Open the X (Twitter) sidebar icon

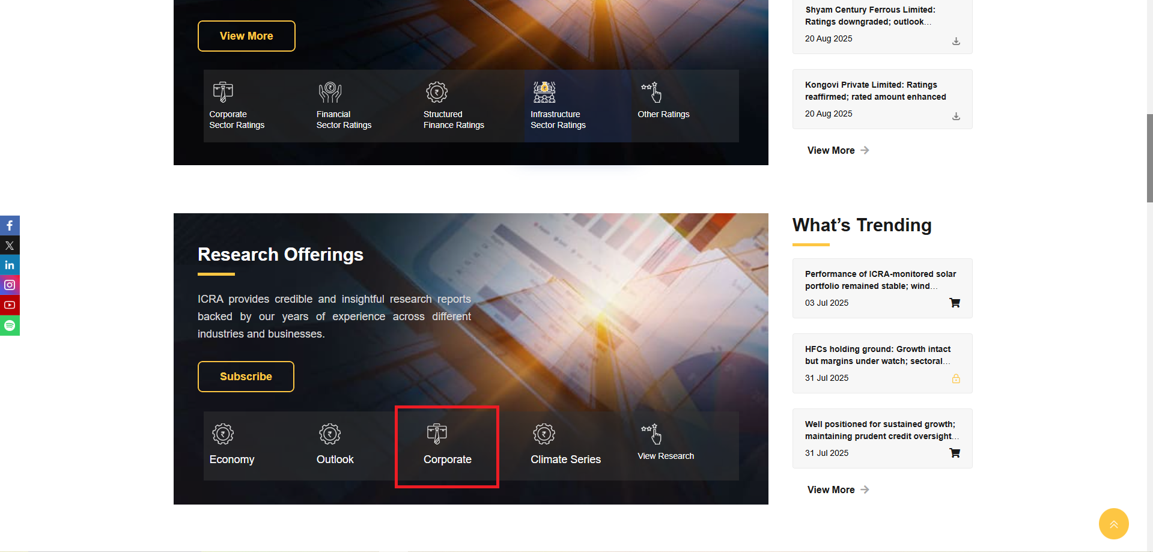coord(10,245)
